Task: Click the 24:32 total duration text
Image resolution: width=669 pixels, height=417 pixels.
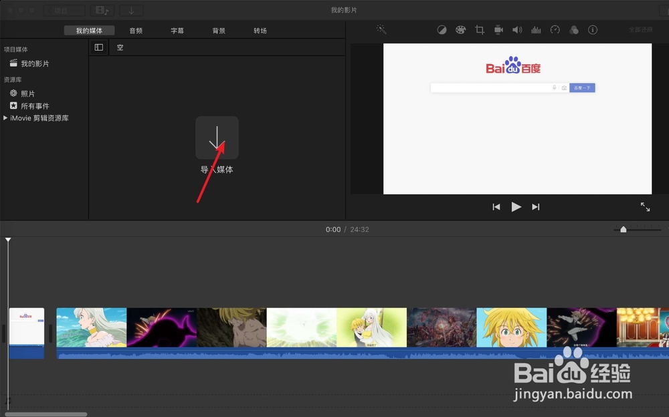Action: coord(360,229)
